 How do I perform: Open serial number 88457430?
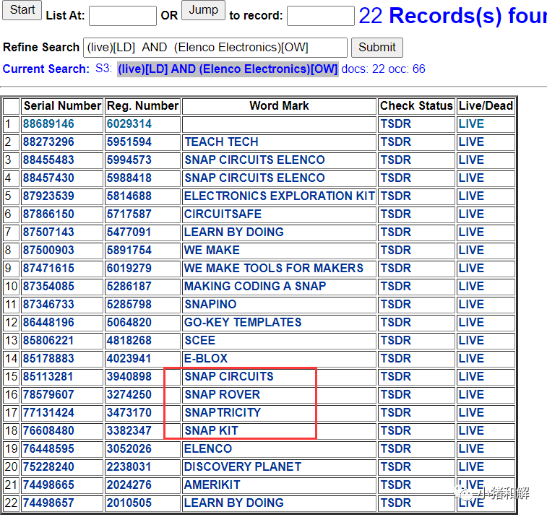[x=48, y=178]
